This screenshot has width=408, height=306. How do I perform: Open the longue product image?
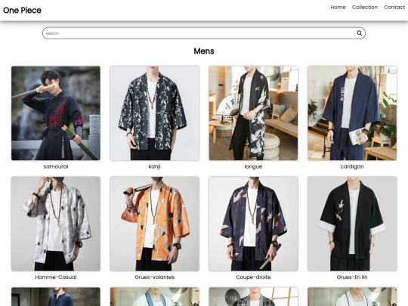click(253, 113)
